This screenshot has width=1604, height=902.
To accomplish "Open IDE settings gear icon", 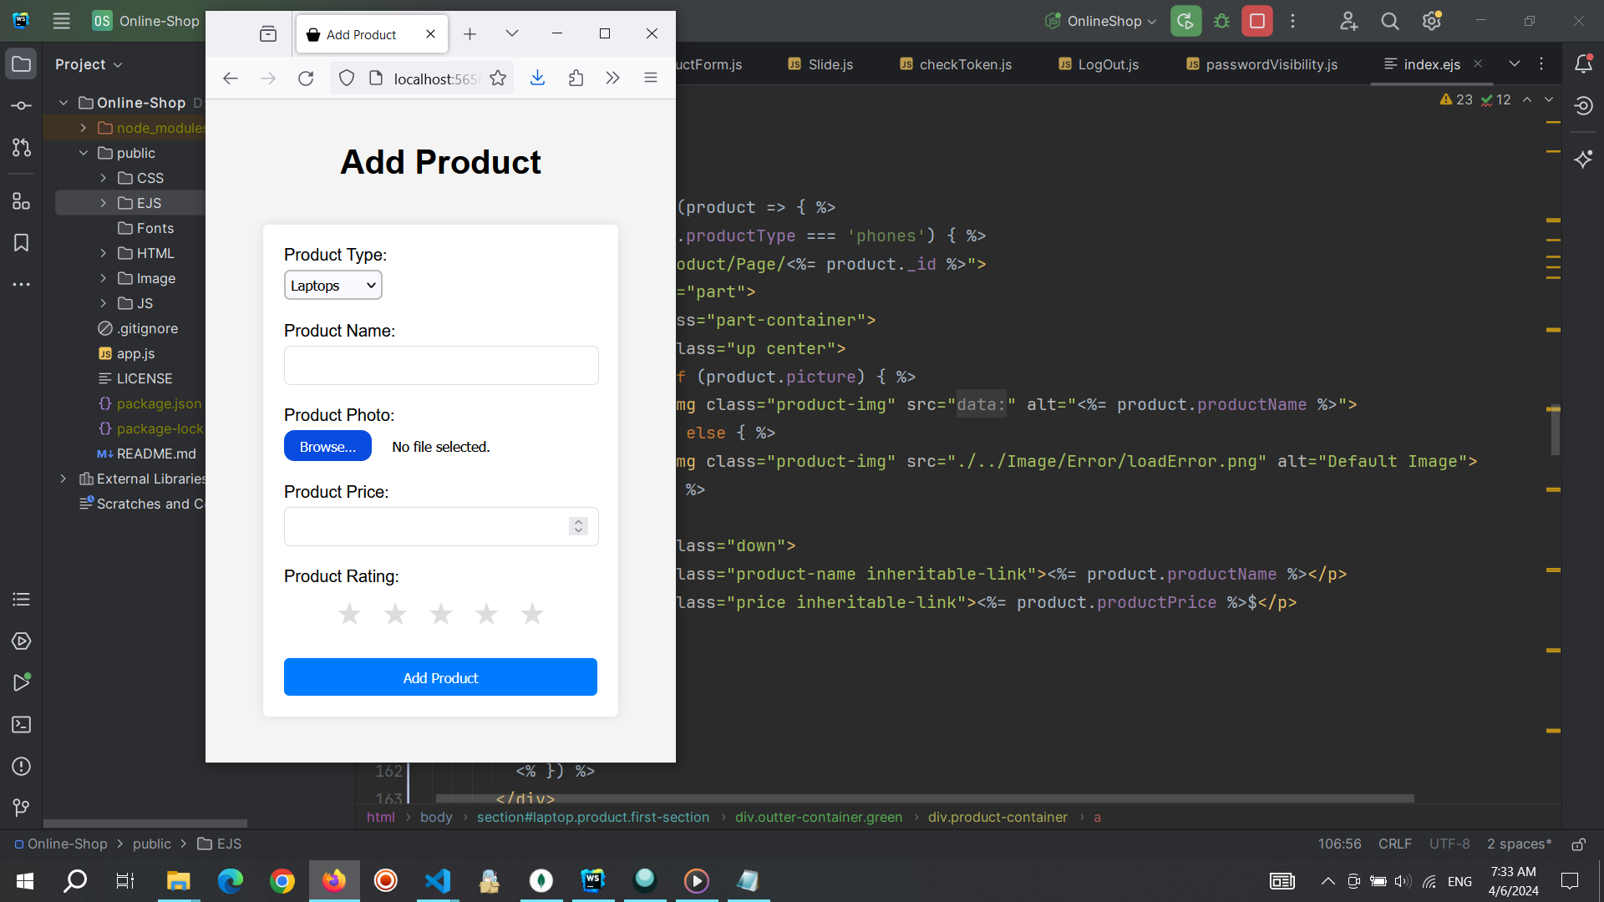I will (x=1432, y=21).
